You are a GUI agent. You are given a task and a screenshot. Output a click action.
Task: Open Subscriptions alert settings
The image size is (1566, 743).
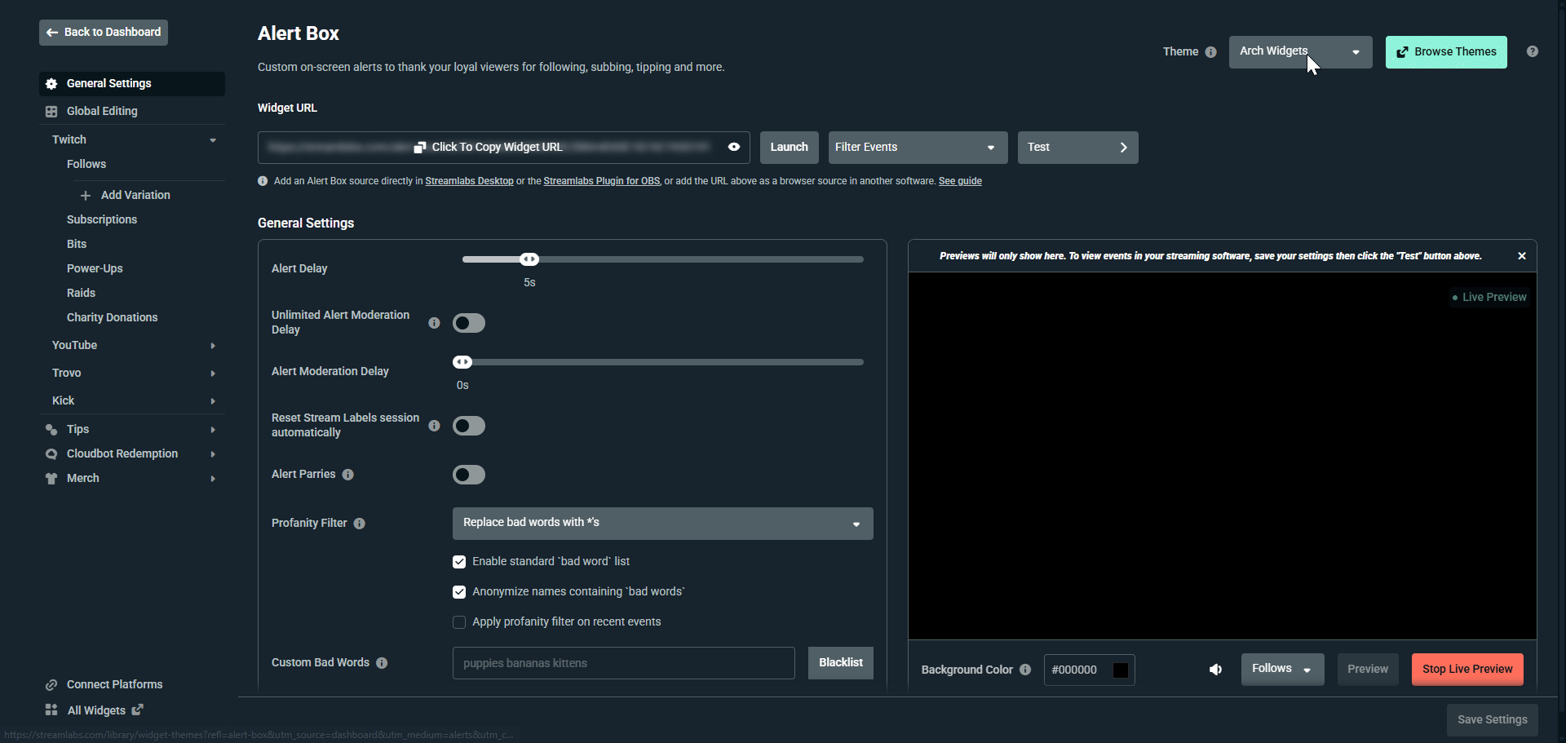102,220
